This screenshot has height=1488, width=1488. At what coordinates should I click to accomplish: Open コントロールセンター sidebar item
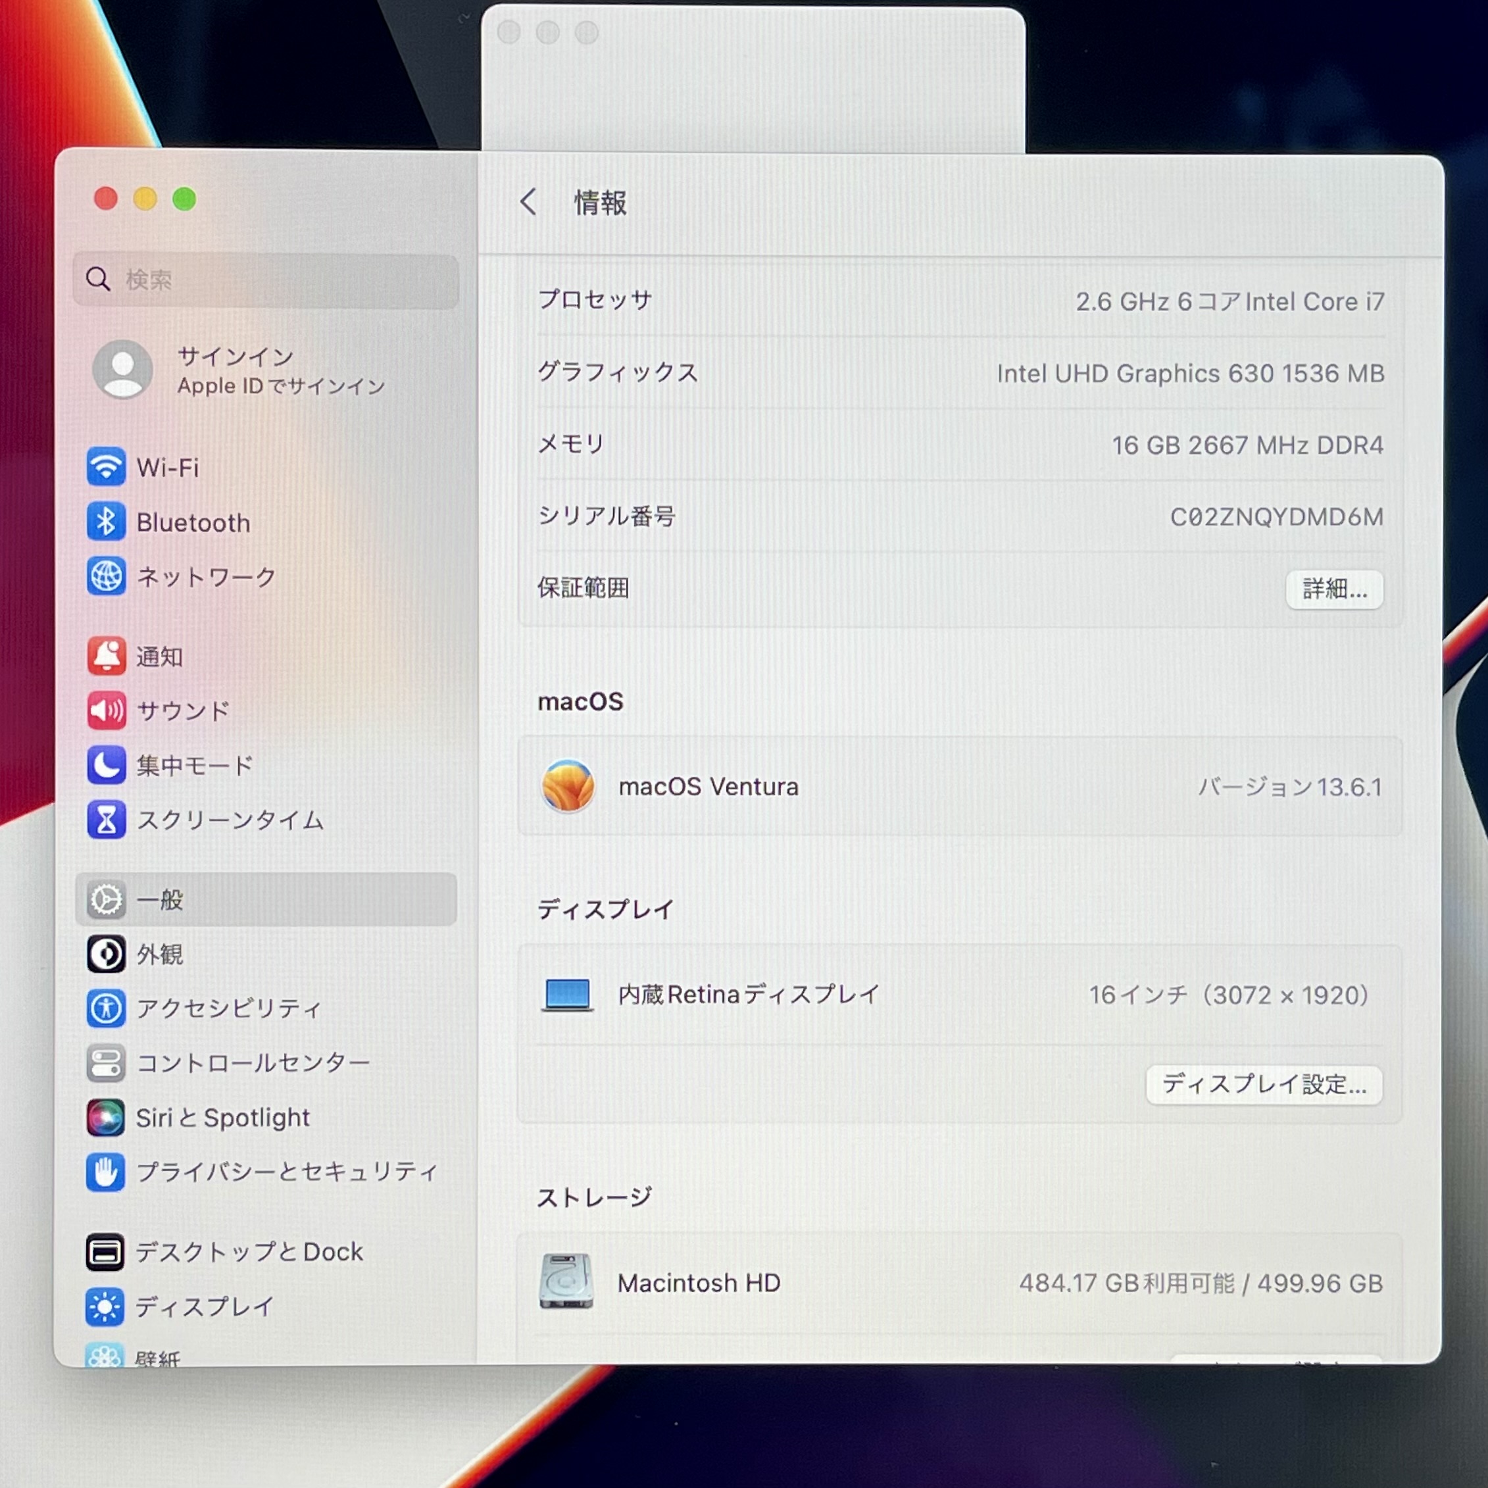point(253,1063)
